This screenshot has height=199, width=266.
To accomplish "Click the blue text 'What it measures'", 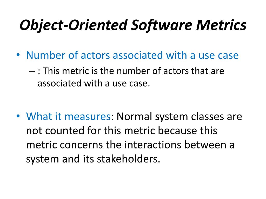I will pos(68,116).
